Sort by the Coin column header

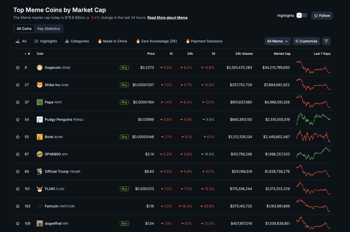pos(40,54)
